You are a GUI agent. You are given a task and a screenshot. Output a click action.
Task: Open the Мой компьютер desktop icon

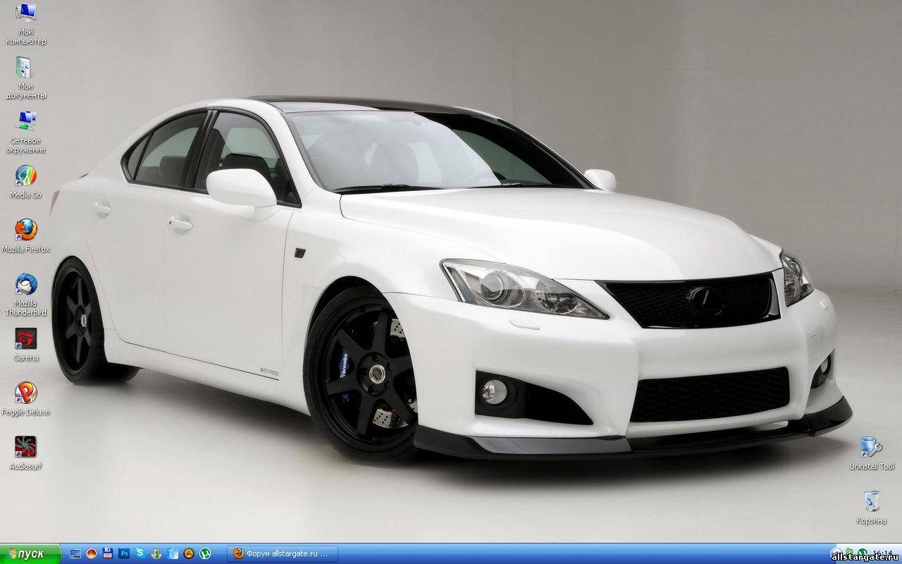pyautogui.click(x=26, y=14)
